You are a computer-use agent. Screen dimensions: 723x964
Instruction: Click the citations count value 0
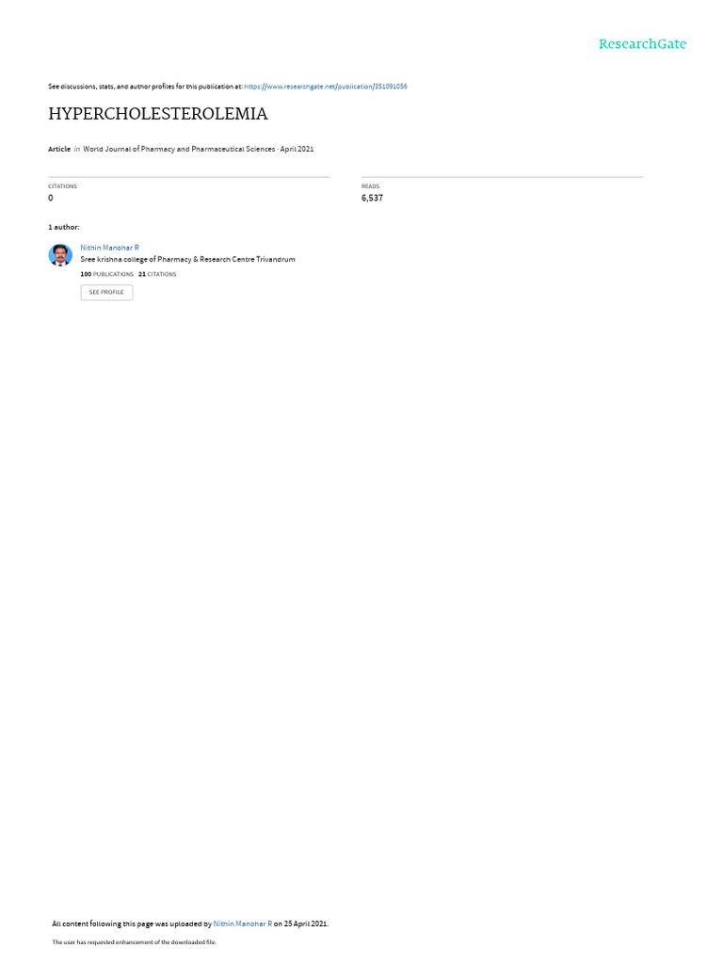coord(51,198)
